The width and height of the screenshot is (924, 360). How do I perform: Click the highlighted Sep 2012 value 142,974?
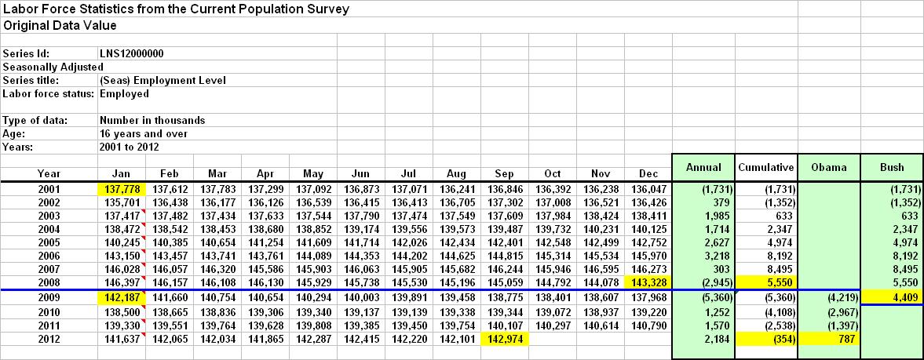[x=504, y=339]
